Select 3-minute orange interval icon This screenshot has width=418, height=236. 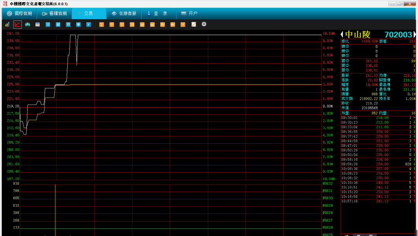pyautogui.click(x=112, y=24)
